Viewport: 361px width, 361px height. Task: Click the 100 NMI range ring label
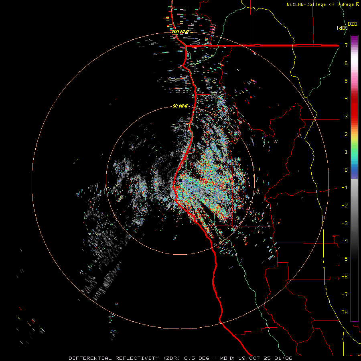click(180, 32)
